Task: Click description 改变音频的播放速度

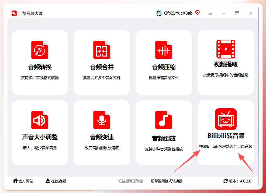Action: (102, 148)
